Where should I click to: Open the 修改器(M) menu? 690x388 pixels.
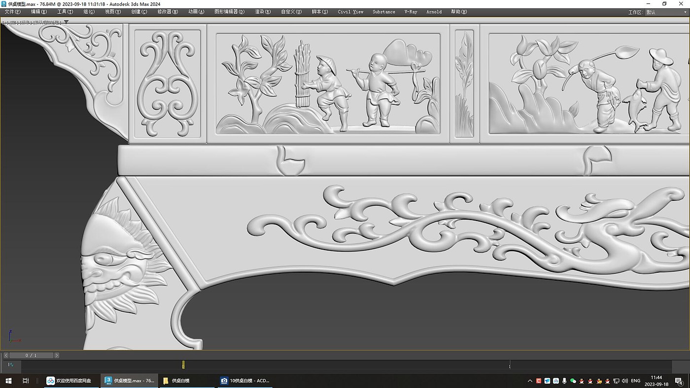pos(168,12)
